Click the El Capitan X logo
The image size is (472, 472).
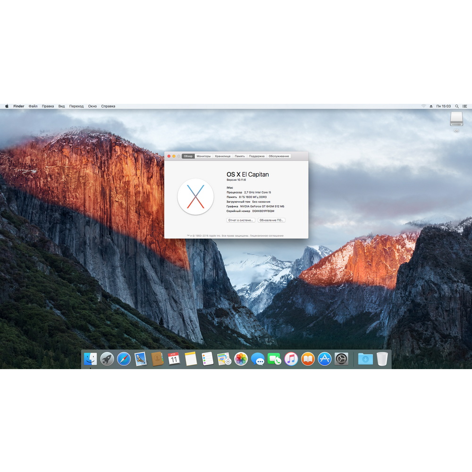(196, 196)
